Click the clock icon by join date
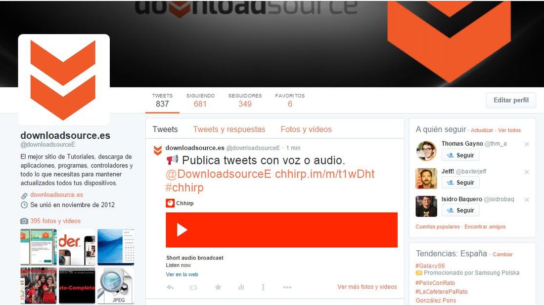 [24, 205]
